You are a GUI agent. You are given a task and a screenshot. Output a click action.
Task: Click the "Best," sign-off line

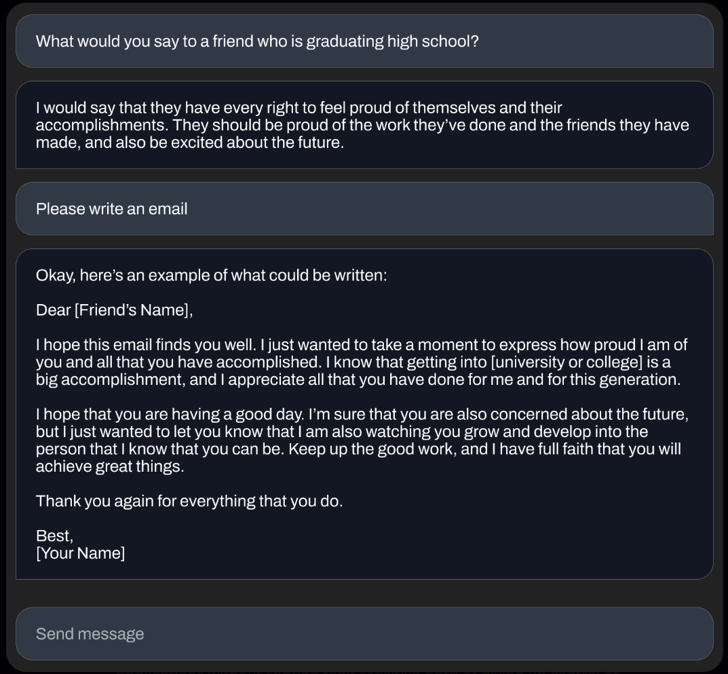pos(54,536)
